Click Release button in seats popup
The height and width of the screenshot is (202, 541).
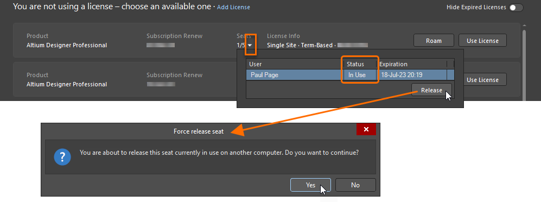(x=431, y=90)
